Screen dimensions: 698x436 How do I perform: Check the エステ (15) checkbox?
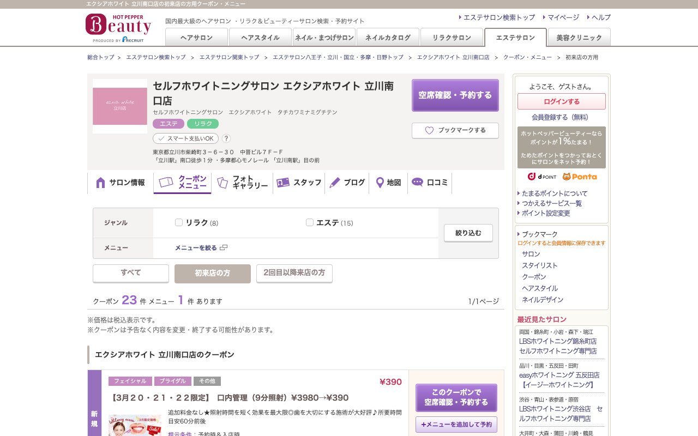coord(310,222)
